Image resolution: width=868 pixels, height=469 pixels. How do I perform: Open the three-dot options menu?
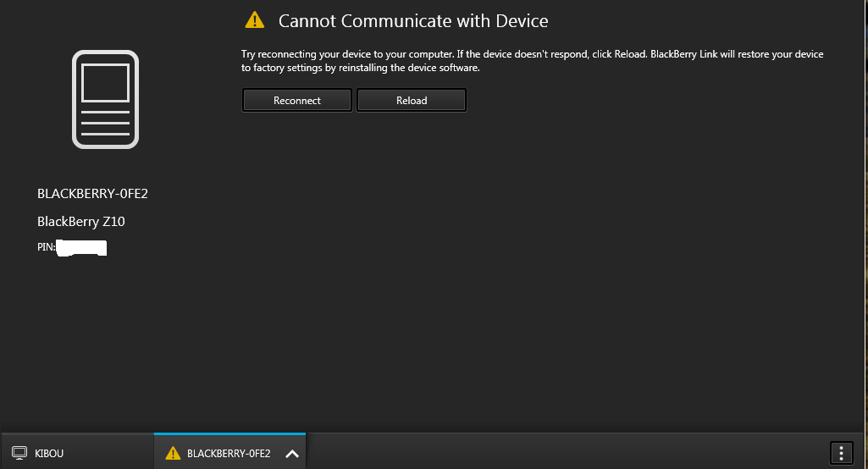tap(842, 453)
